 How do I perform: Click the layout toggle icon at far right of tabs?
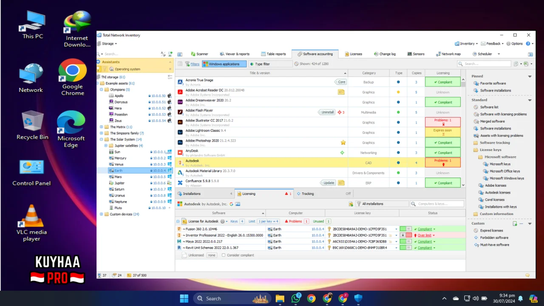click(530, 54)
